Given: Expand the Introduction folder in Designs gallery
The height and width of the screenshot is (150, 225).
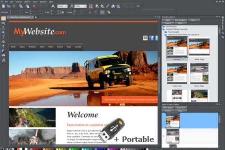Looking at the screenshot, I should [x=163, y=27].
